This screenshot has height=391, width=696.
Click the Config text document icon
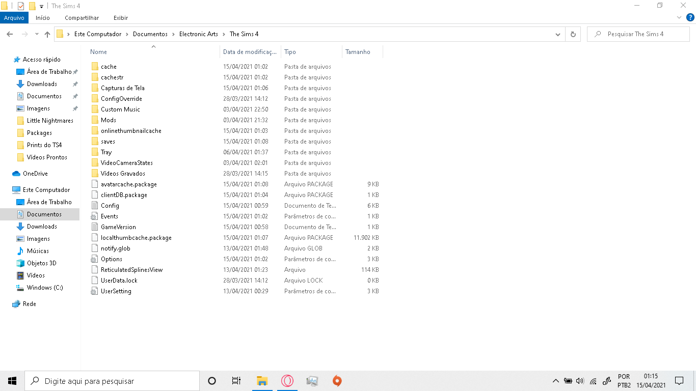[95, 206]
